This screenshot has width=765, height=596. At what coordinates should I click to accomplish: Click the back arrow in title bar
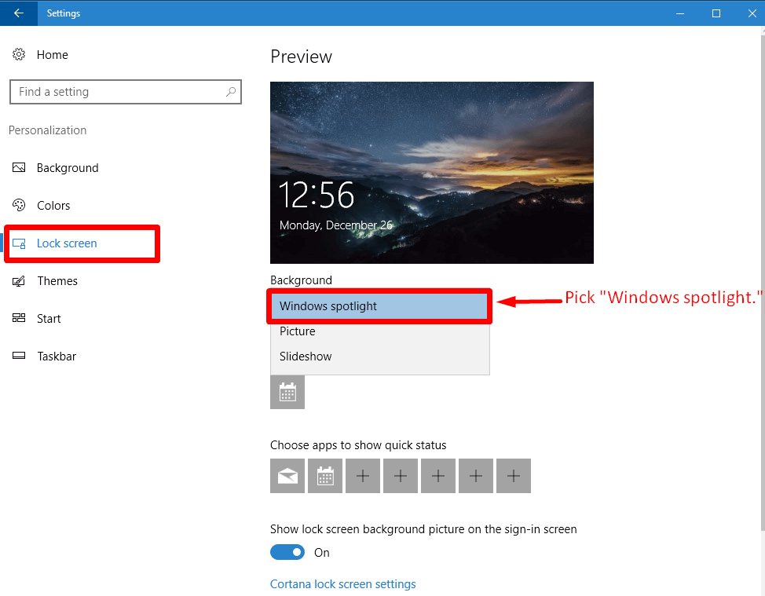(x=19, y=13)
